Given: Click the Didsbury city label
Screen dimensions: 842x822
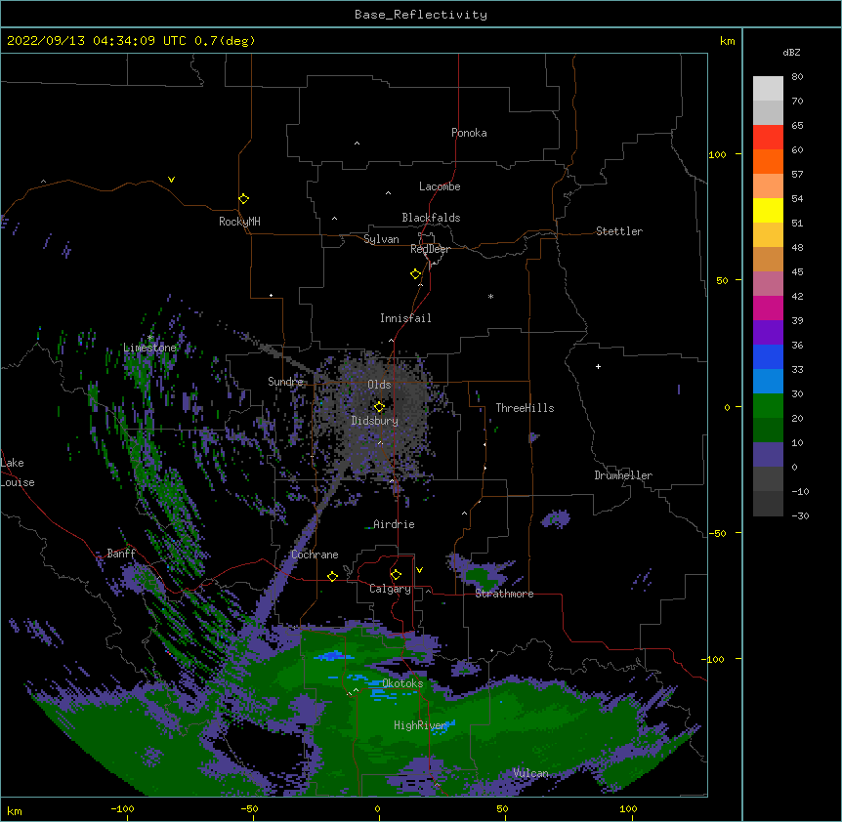Looking at the screenshot, I should [375, 421].
